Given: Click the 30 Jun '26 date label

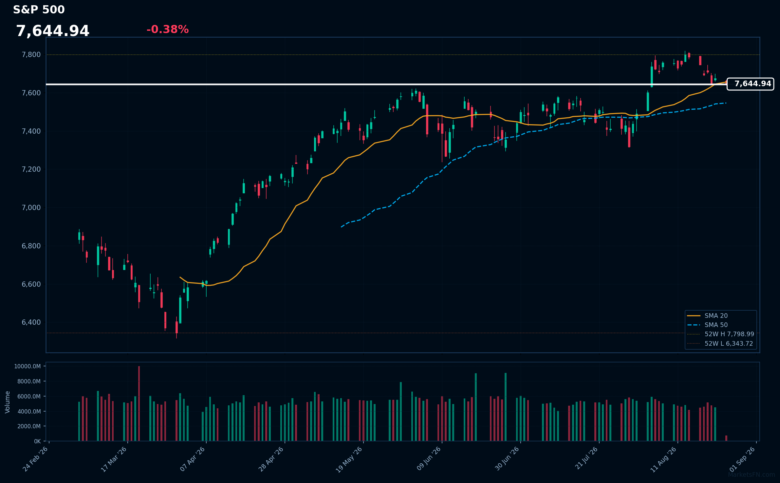Looking at the screenshot, I should pyautogui.click(x=507, y=459).
